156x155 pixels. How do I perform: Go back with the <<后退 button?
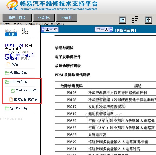coord(44,18)
